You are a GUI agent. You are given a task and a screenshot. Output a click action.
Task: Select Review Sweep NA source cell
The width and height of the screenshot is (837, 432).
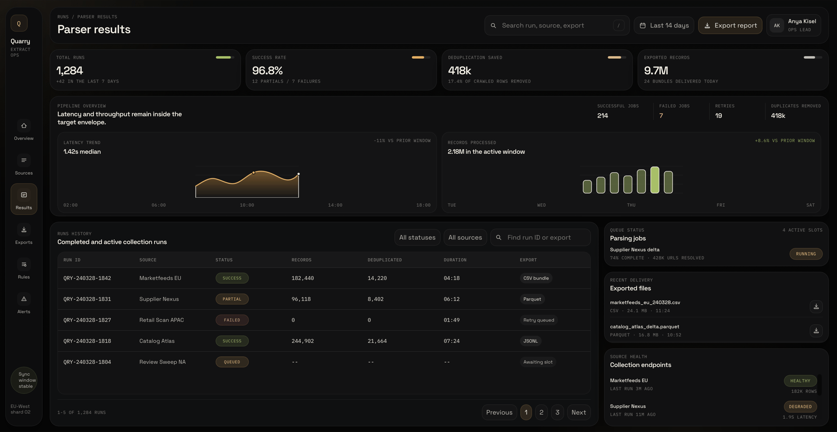tap(162, 362)
